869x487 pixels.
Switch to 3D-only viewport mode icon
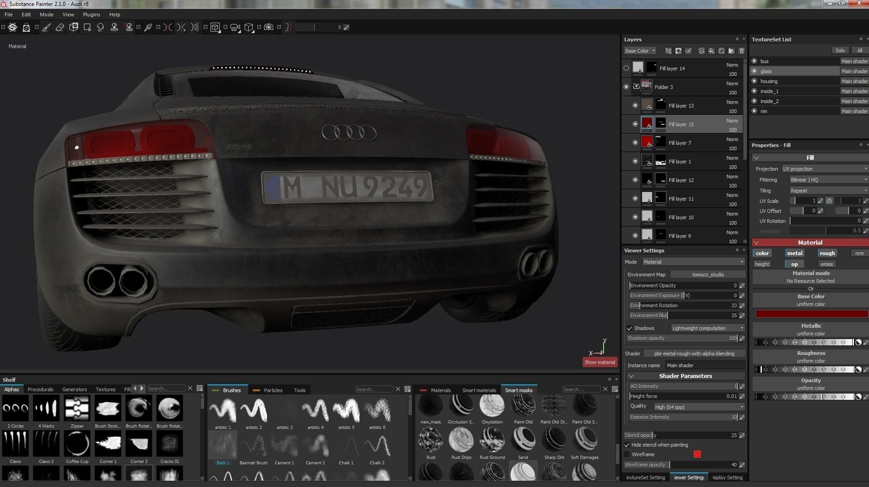pos(215,27)
